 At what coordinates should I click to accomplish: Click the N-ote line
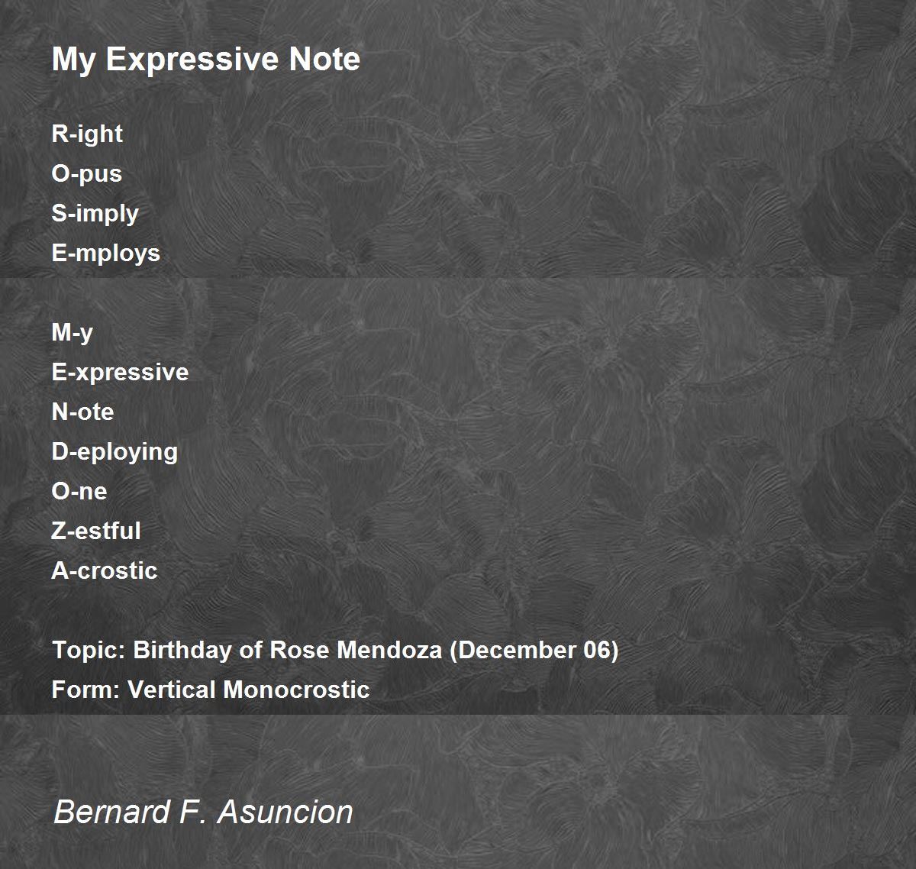coord(82,412)
